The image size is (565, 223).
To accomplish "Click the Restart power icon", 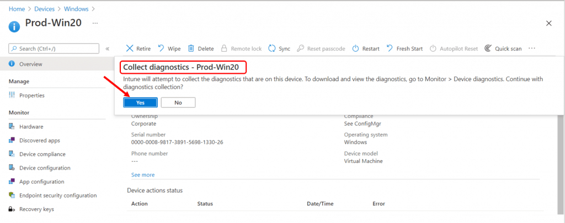I will click(x=356, y=48).
